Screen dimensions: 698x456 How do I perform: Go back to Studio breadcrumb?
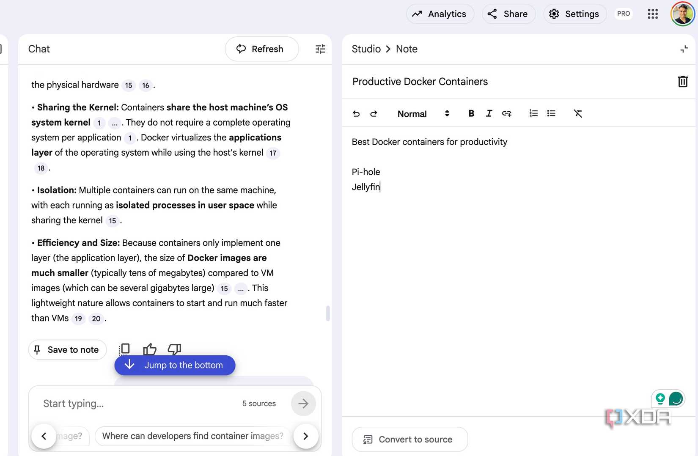pos(366,49)
